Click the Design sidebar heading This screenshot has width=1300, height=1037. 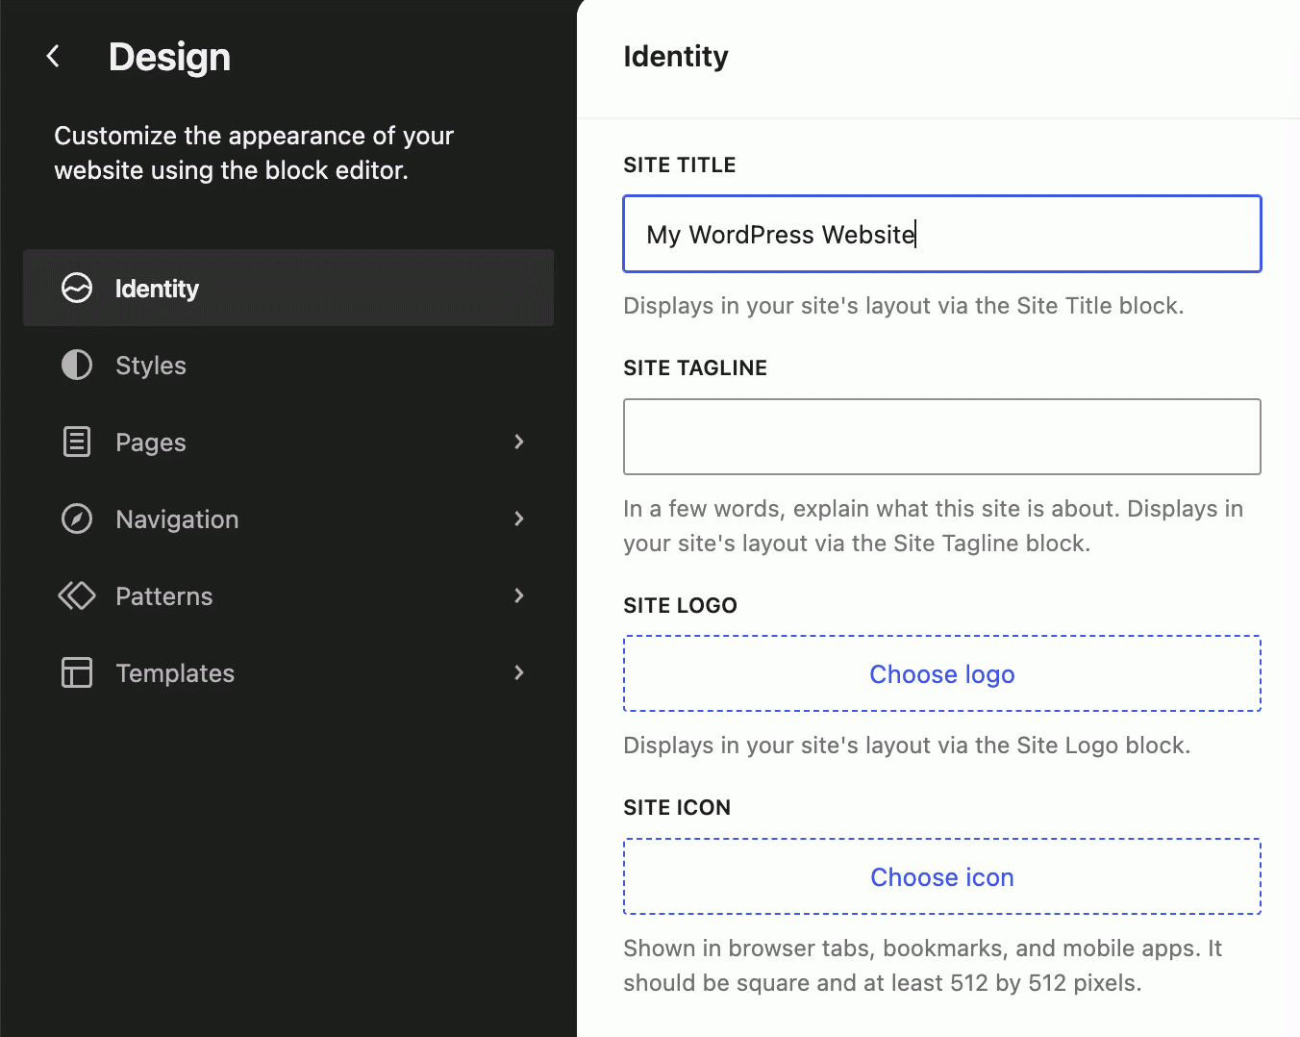coord(170,57)
